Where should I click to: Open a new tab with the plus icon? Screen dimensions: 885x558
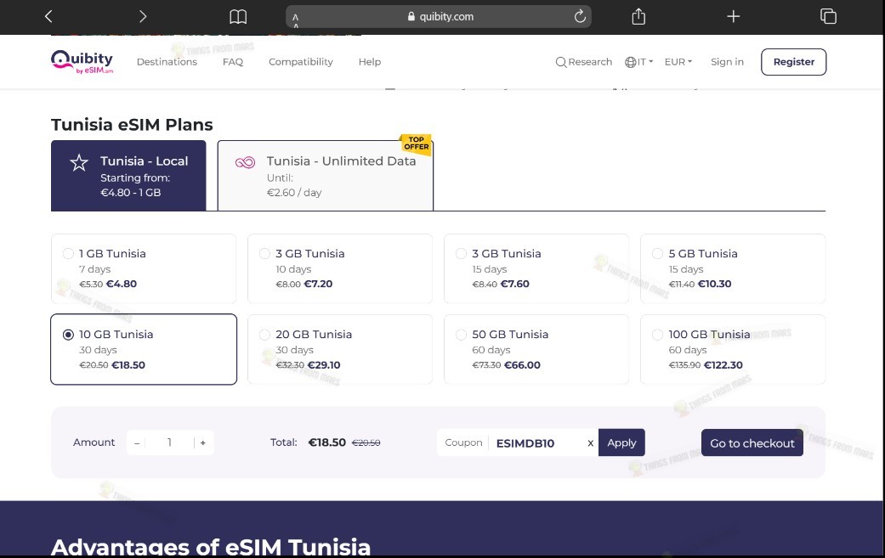pos(733,16)
